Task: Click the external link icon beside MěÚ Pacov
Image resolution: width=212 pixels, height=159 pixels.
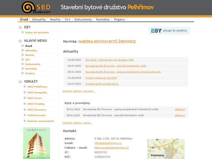Action: [25, 98]
